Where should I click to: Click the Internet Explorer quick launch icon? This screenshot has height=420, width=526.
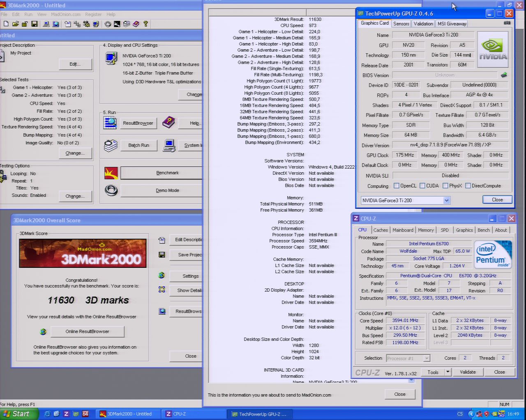[x=47, y=414]
